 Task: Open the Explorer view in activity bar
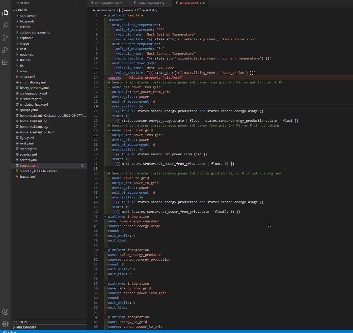point(5,13)
